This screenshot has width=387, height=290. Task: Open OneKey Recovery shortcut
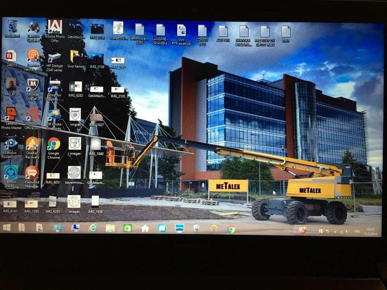[32, 147]
